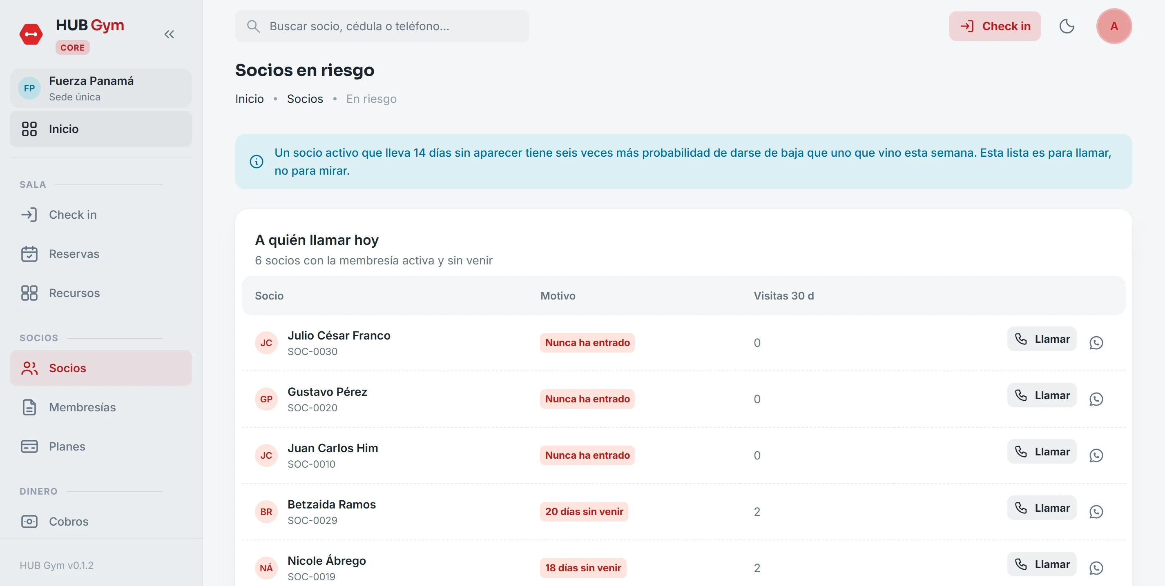Click Gustavo Pérez's GP avatar
1165x586 pixels.
point(266,400)
